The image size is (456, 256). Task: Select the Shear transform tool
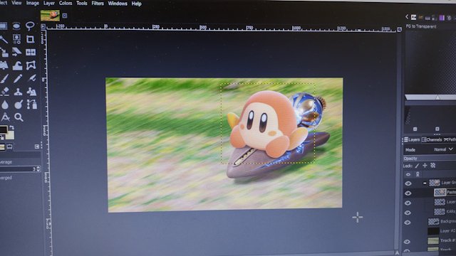click(17, 52)
